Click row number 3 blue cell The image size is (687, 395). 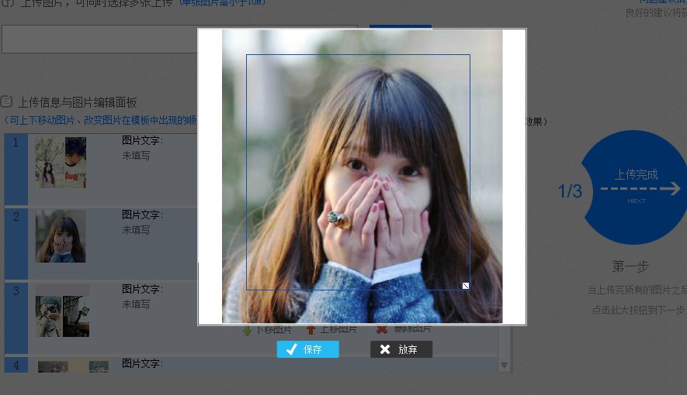click(16, 318)
